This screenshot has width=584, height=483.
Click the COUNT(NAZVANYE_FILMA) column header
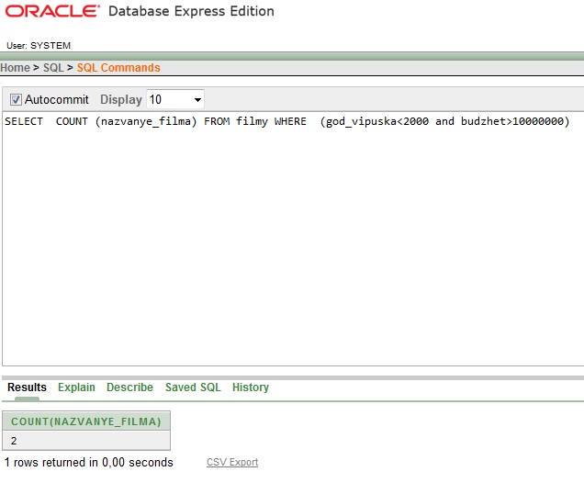[x=86, y=421]
